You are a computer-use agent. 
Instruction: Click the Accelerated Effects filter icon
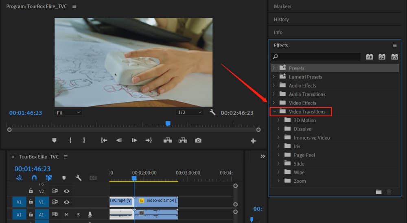369,57
